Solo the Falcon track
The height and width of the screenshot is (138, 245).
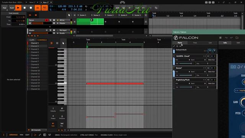click(x=50, y=20)
